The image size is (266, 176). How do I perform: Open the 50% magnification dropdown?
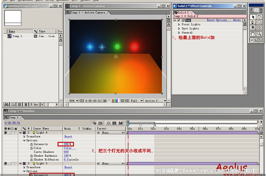74,101
